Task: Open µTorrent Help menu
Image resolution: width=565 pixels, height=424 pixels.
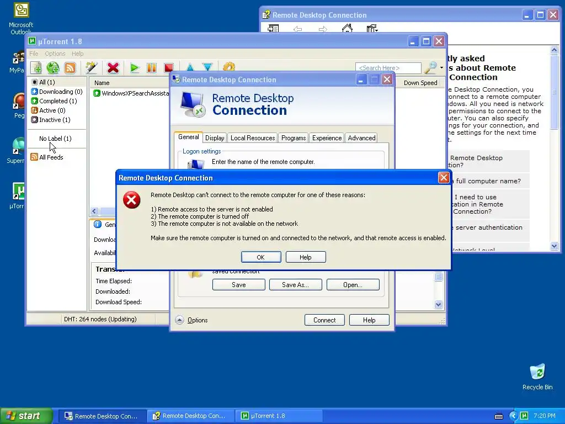Action: tap(77, 54)
